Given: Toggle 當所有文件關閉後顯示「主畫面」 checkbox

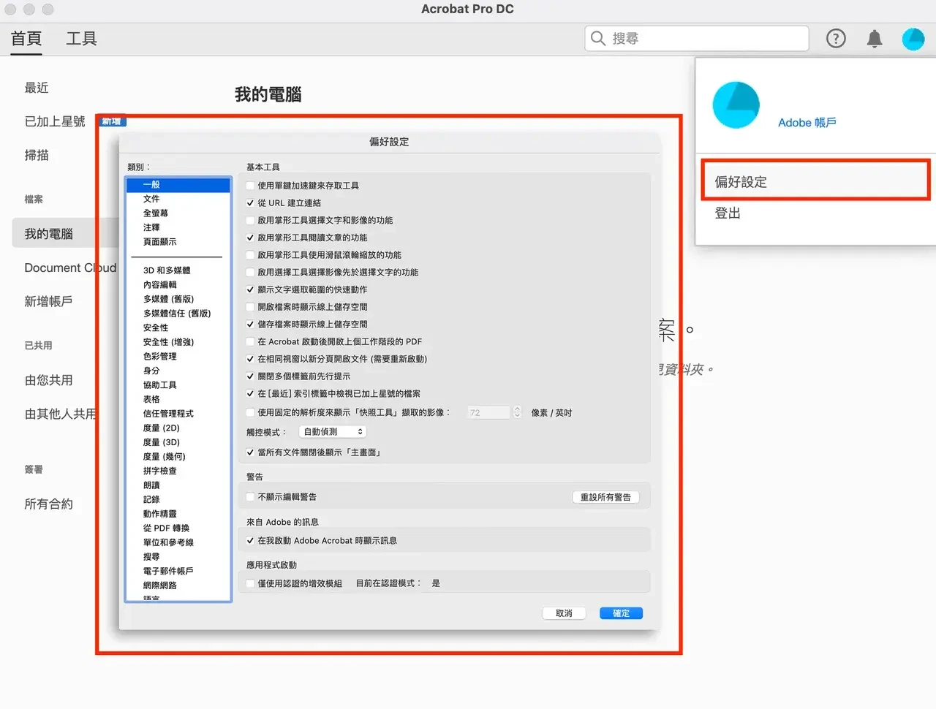Looking at the screenshot, I should tap(250, 452).
